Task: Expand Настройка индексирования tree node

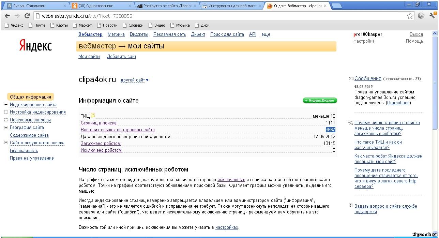Action: coord(6,112)
